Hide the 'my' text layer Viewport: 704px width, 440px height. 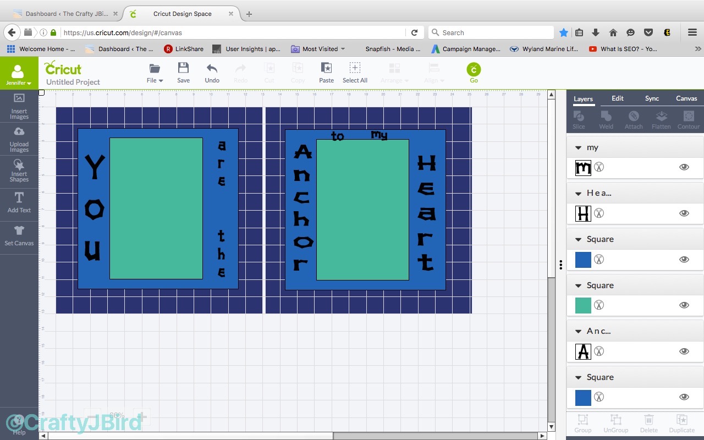(x=684, y=167)
